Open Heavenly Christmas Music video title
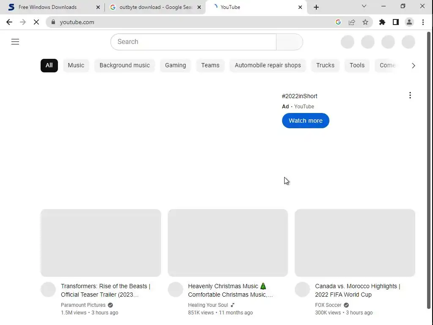The image size is (433, 325). point(230,290)
